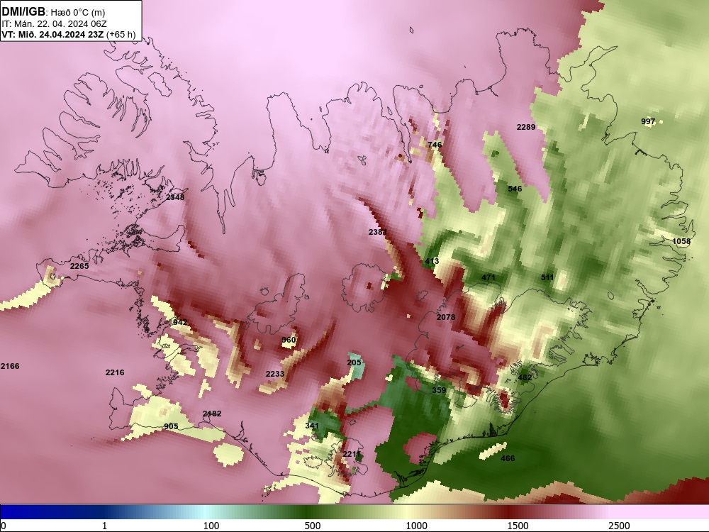Click the map value 466
Viewport: 709px width, 532px height.
508,458
